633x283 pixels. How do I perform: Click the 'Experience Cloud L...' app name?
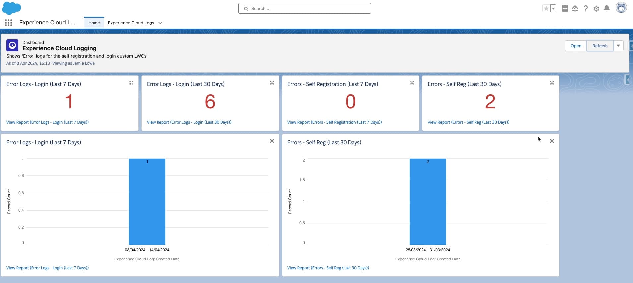(47, 23)
